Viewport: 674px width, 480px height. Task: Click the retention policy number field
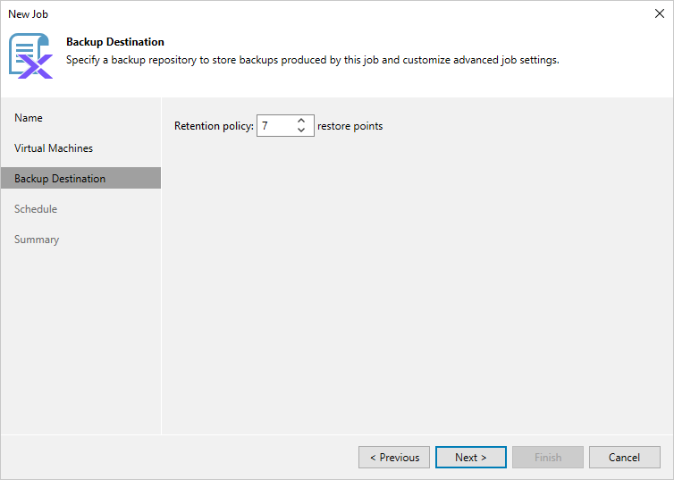tap(274, 126)
